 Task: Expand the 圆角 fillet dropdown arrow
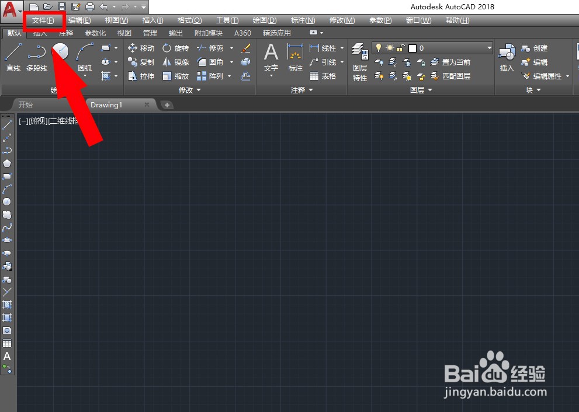pos(231,62)
